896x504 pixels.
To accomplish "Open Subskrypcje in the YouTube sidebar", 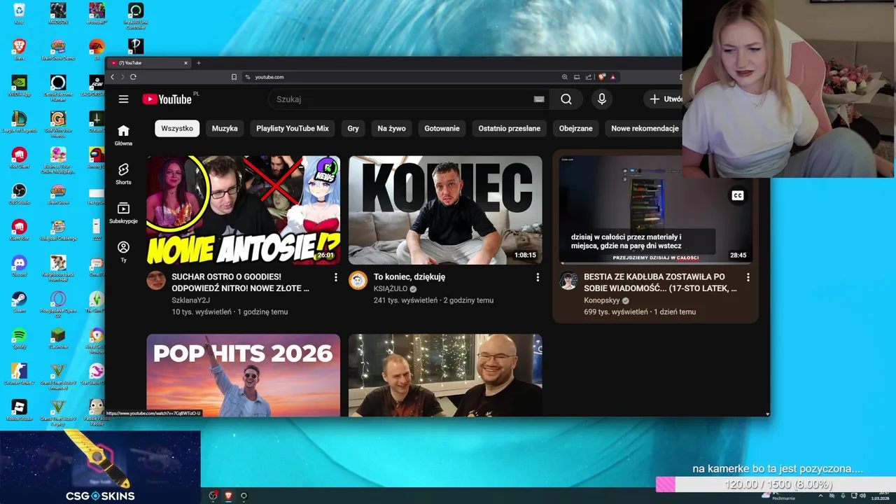I will tap(123, 213).
